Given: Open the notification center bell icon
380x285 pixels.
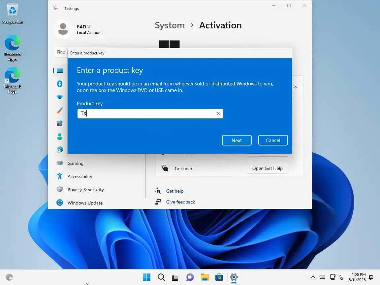Looking at the screenshot, I should 371,277.
